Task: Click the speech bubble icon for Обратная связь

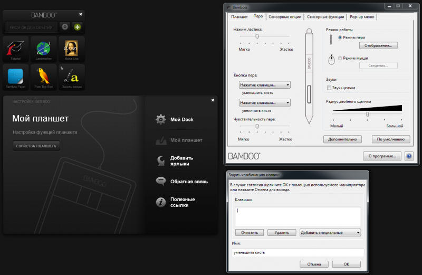Action: (x=161, y=181)
